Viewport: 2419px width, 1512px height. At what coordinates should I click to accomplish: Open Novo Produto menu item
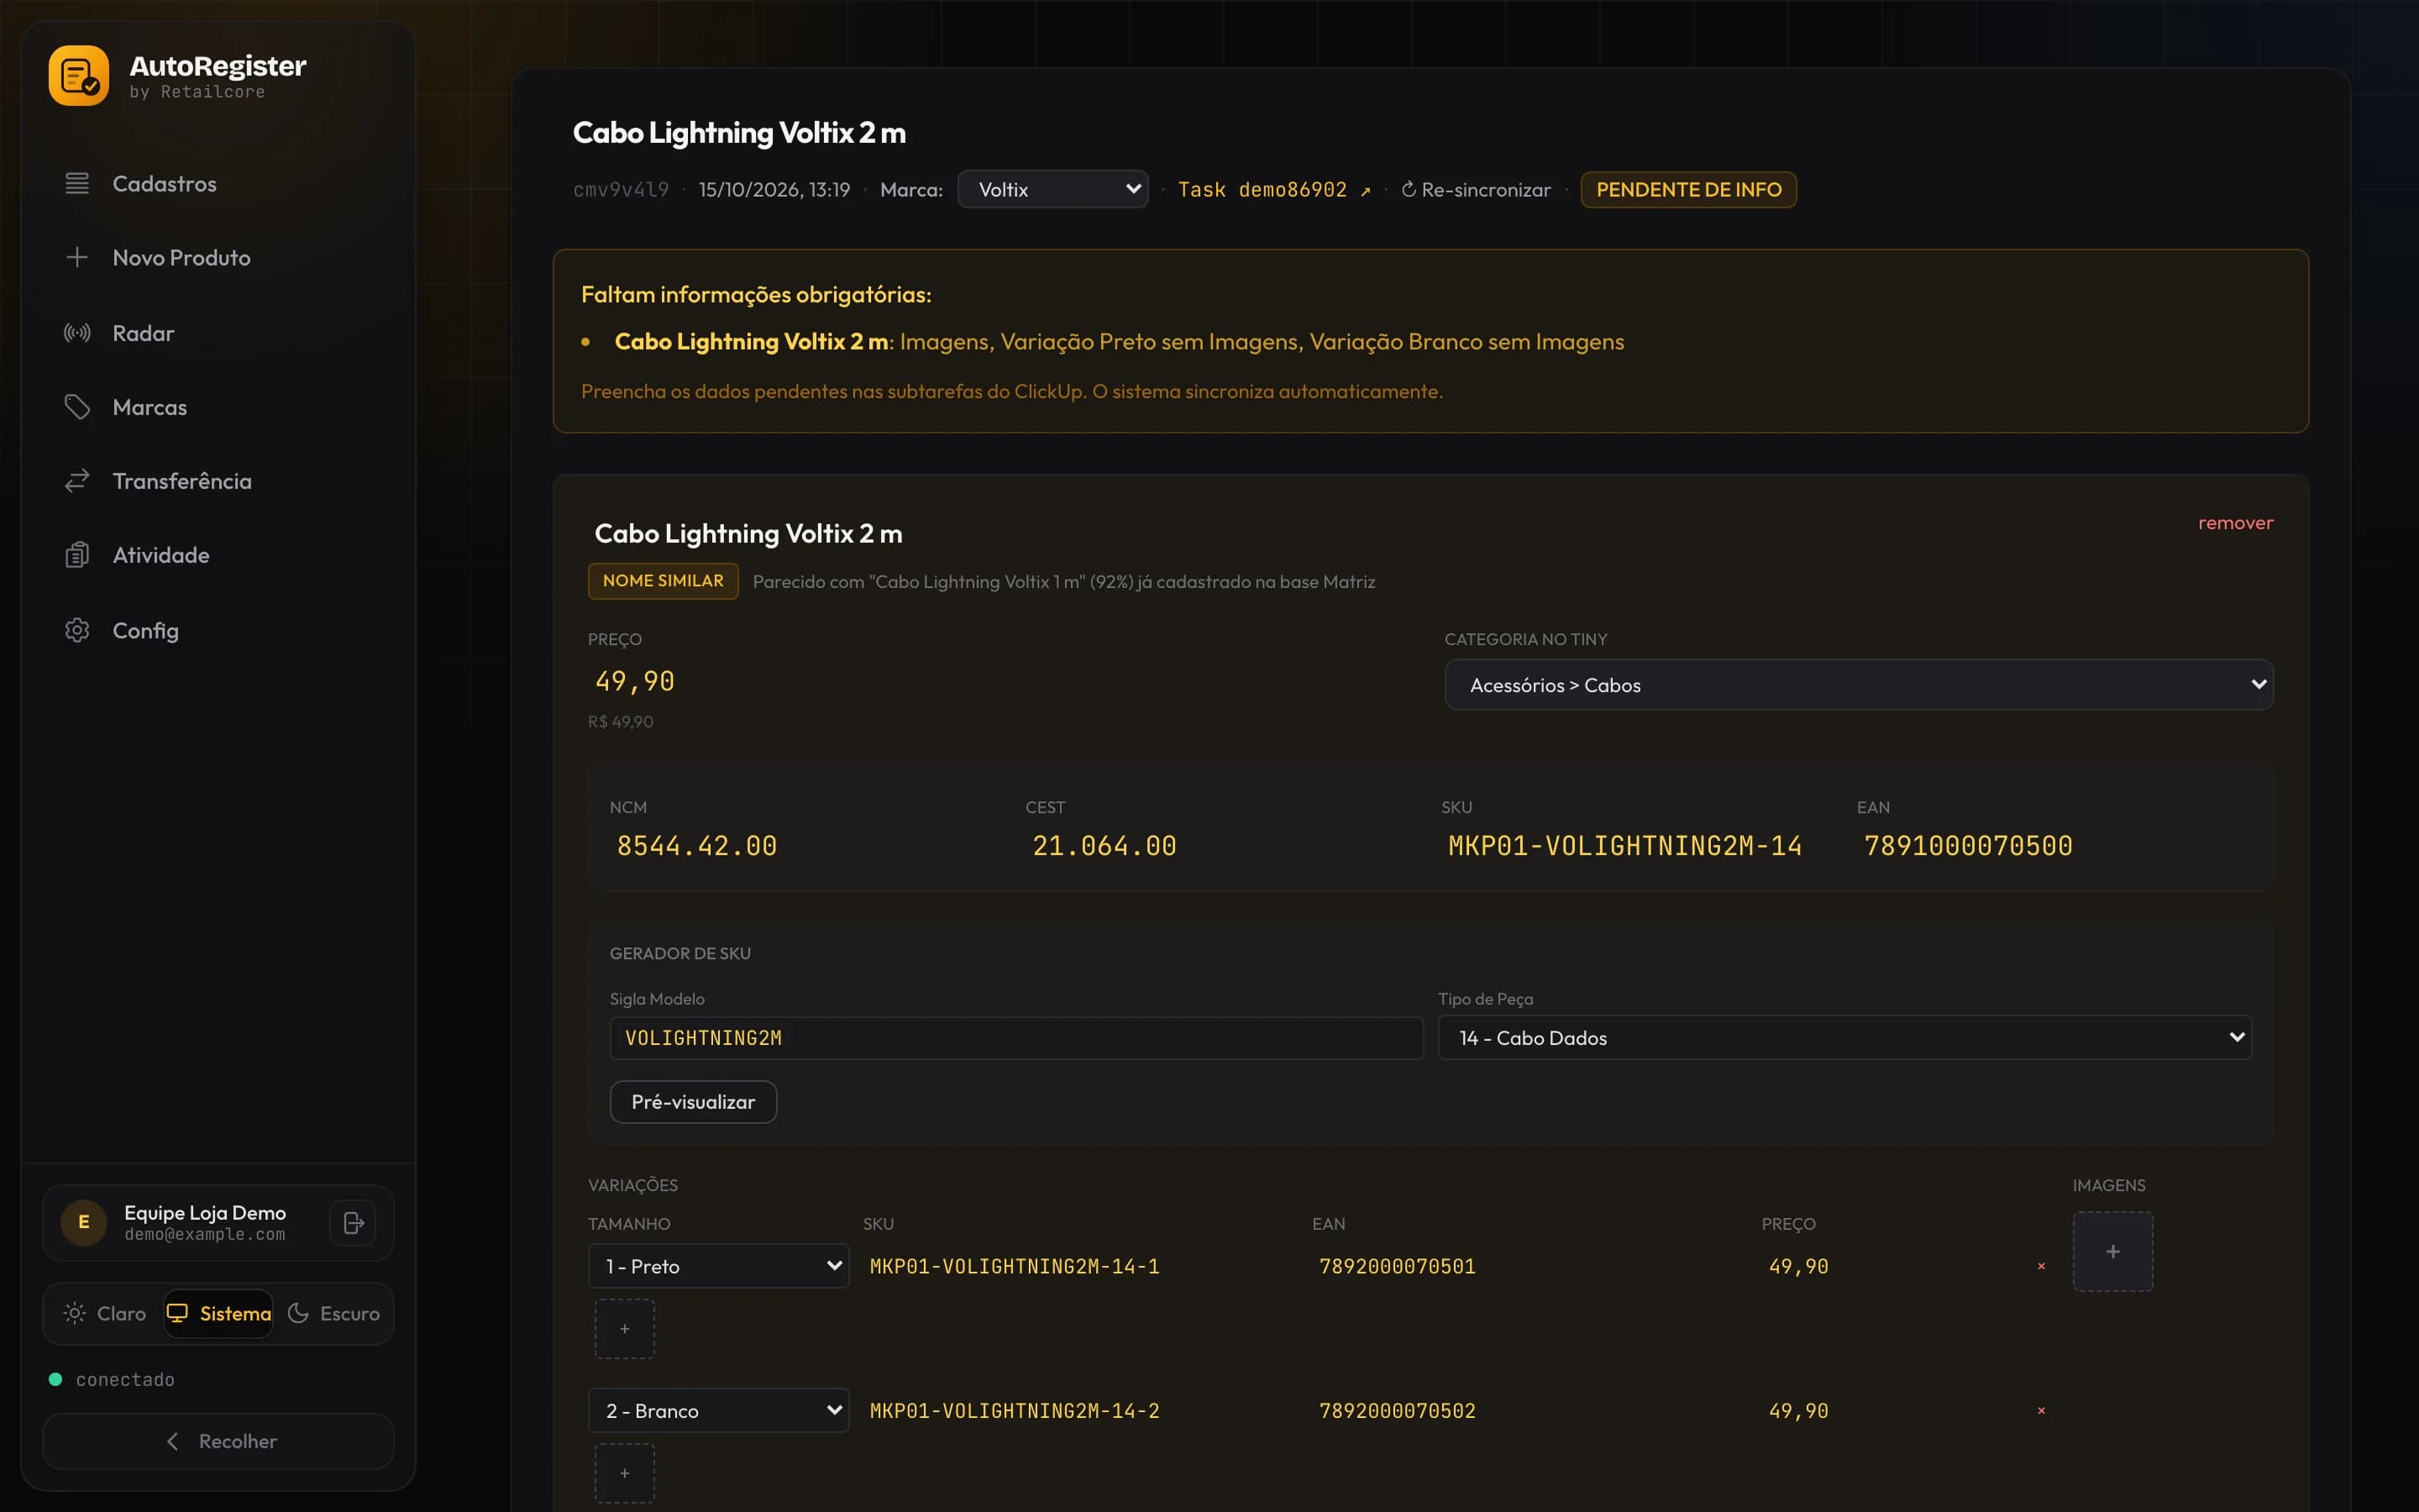pos(218,258)
